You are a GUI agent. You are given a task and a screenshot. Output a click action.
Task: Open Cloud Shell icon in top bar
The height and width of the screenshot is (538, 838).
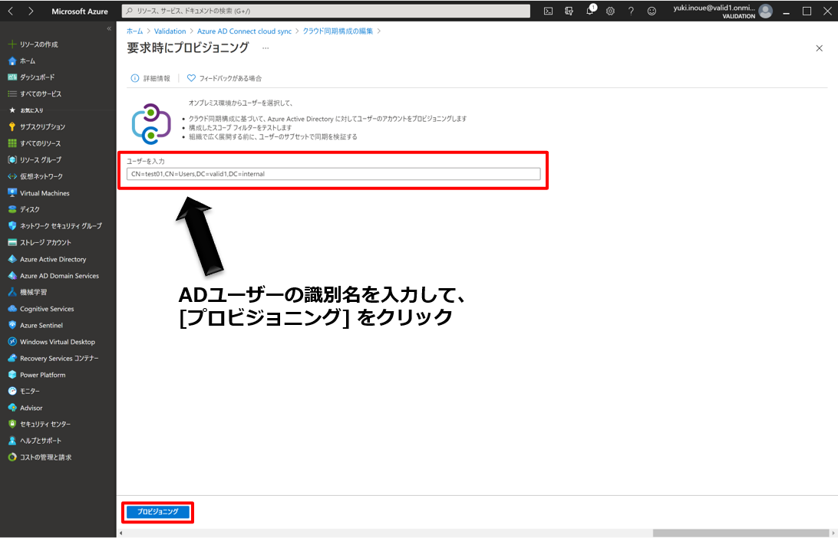548,11
